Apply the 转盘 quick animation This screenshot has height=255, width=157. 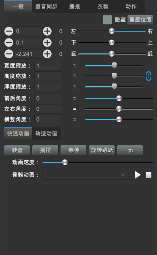(17, 150)
